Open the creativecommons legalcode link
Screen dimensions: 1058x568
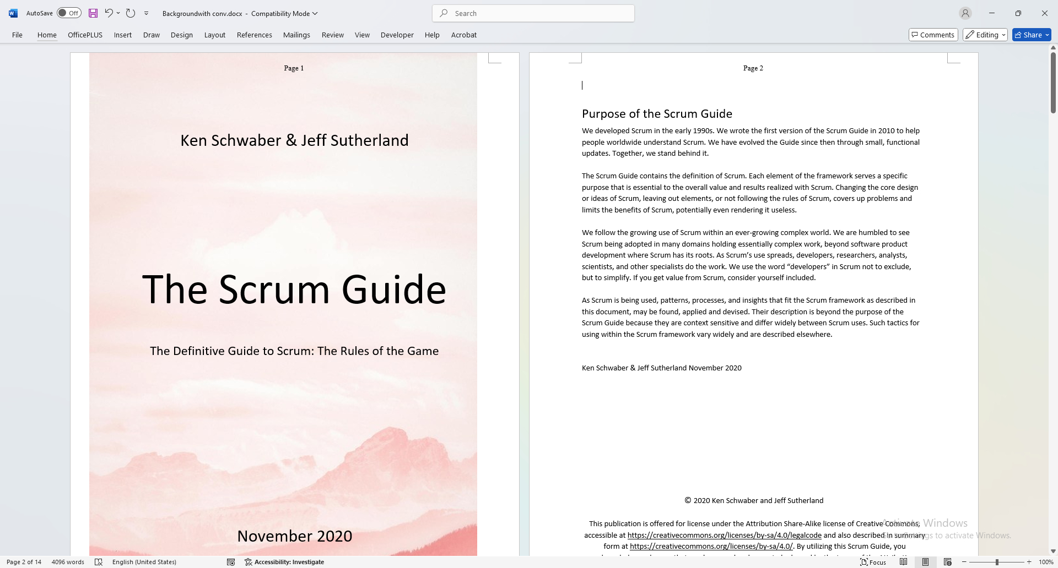pyautogui.click(x=724, y=535)
